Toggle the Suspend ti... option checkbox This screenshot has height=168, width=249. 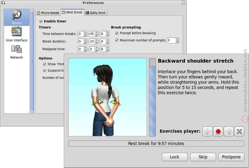click(x=45, y=71)
